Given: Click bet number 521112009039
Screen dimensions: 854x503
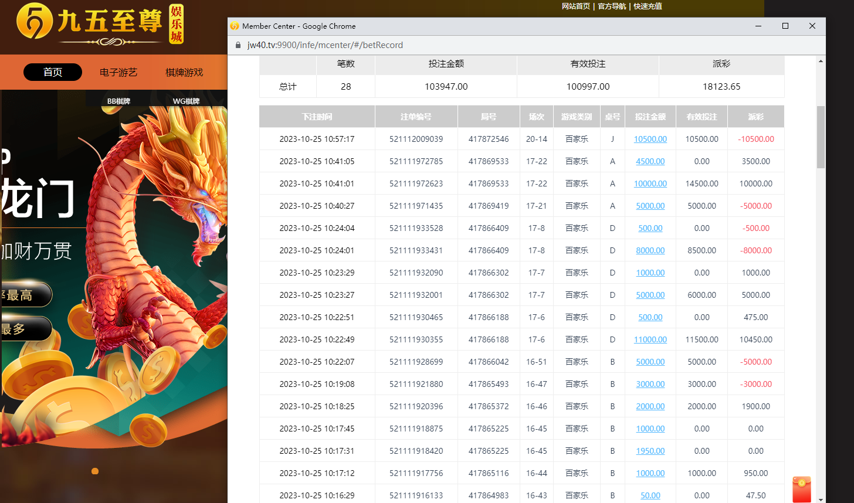Looking at the screenshot, I should tap(416, 139).
